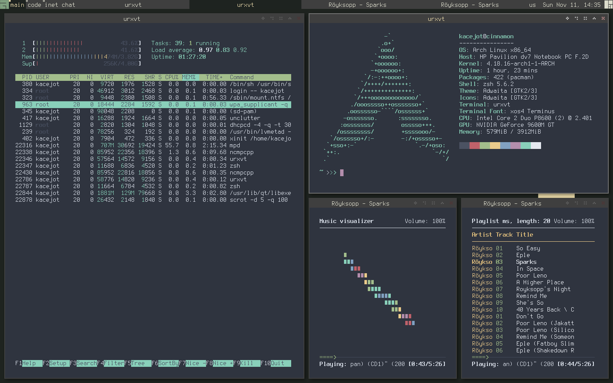The height and width of the screenshot is (383, 613).
Task: Click F3 Search in the htop footer
Action: click(x=83, y=363)
